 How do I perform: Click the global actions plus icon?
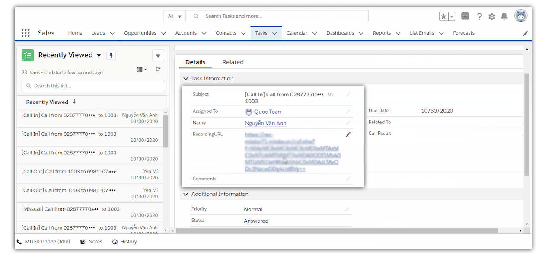(465, 16)
